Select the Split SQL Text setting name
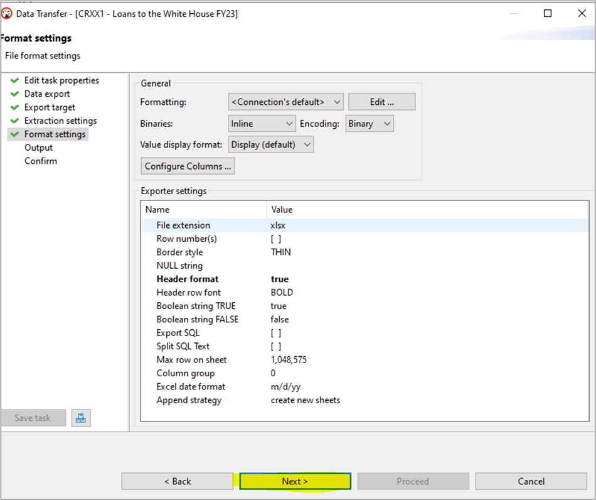The width and height of the screenshot is (596, 500). coord(183,346)
